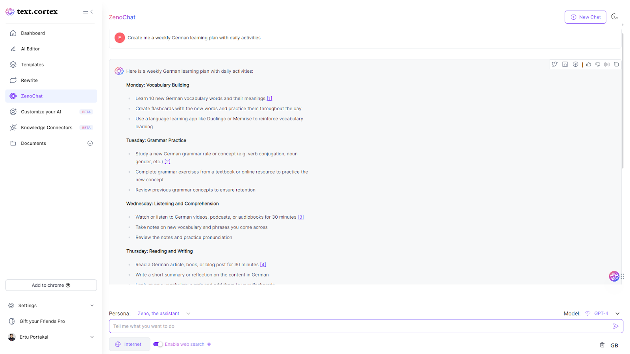This screenshot has width=630, height=354.
Task: Go to Templates
Action: [51, 65]
